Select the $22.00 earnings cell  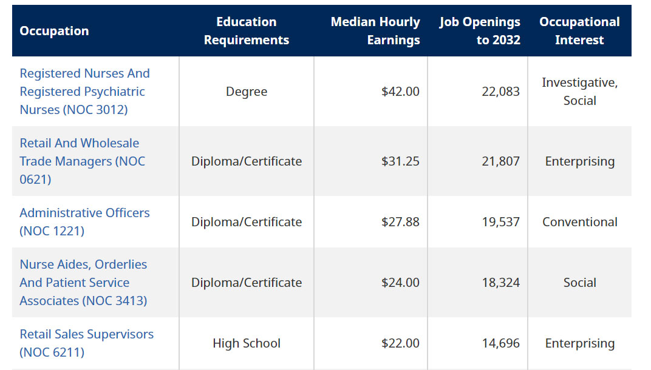[x=371, y=343]
